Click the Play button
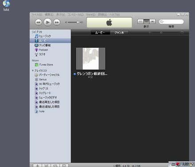 pyautogui.click(x=47, y=22)
